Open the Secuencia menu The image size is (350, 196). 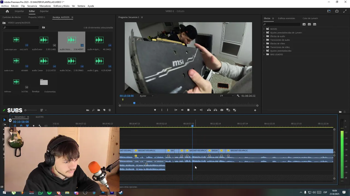coord(32,6)
